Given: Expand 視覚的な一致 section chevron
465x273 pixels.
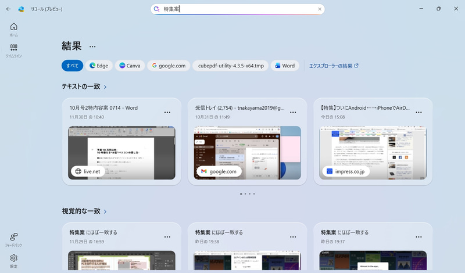Looking at the screenshot, I should click(105, 211).
